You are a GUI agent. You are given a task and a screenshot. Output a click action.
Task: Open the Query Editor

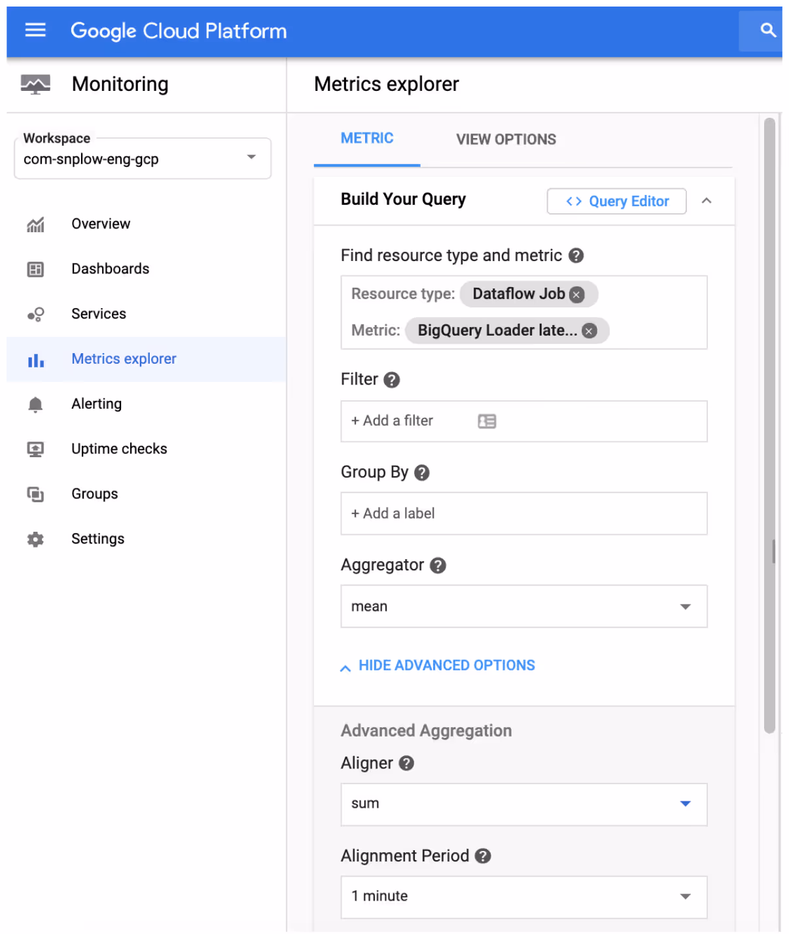pos(616,201)
